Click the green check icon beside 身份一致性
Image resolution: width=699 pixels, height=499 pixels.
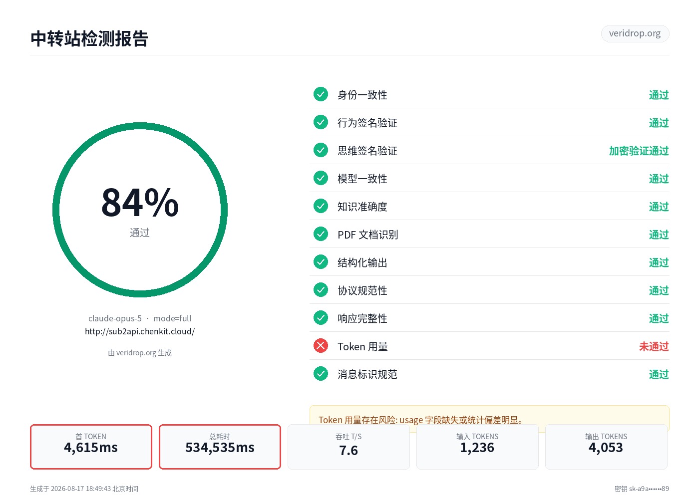(321, 94)
